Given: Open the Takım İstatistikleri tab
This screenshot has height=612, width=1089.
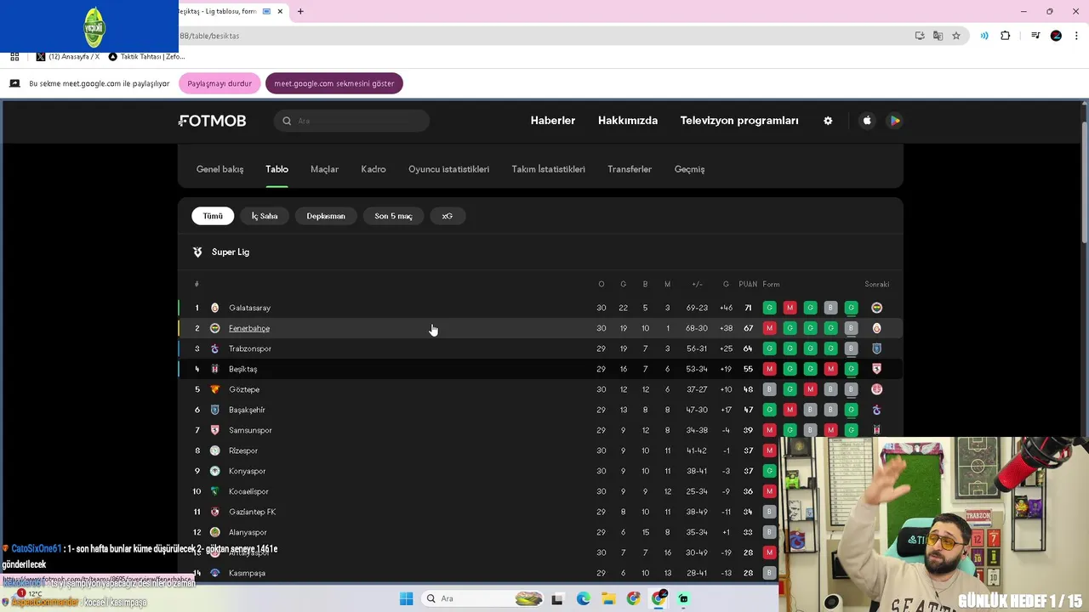Looking at the screenshot, I should click(x=548, y=169).
